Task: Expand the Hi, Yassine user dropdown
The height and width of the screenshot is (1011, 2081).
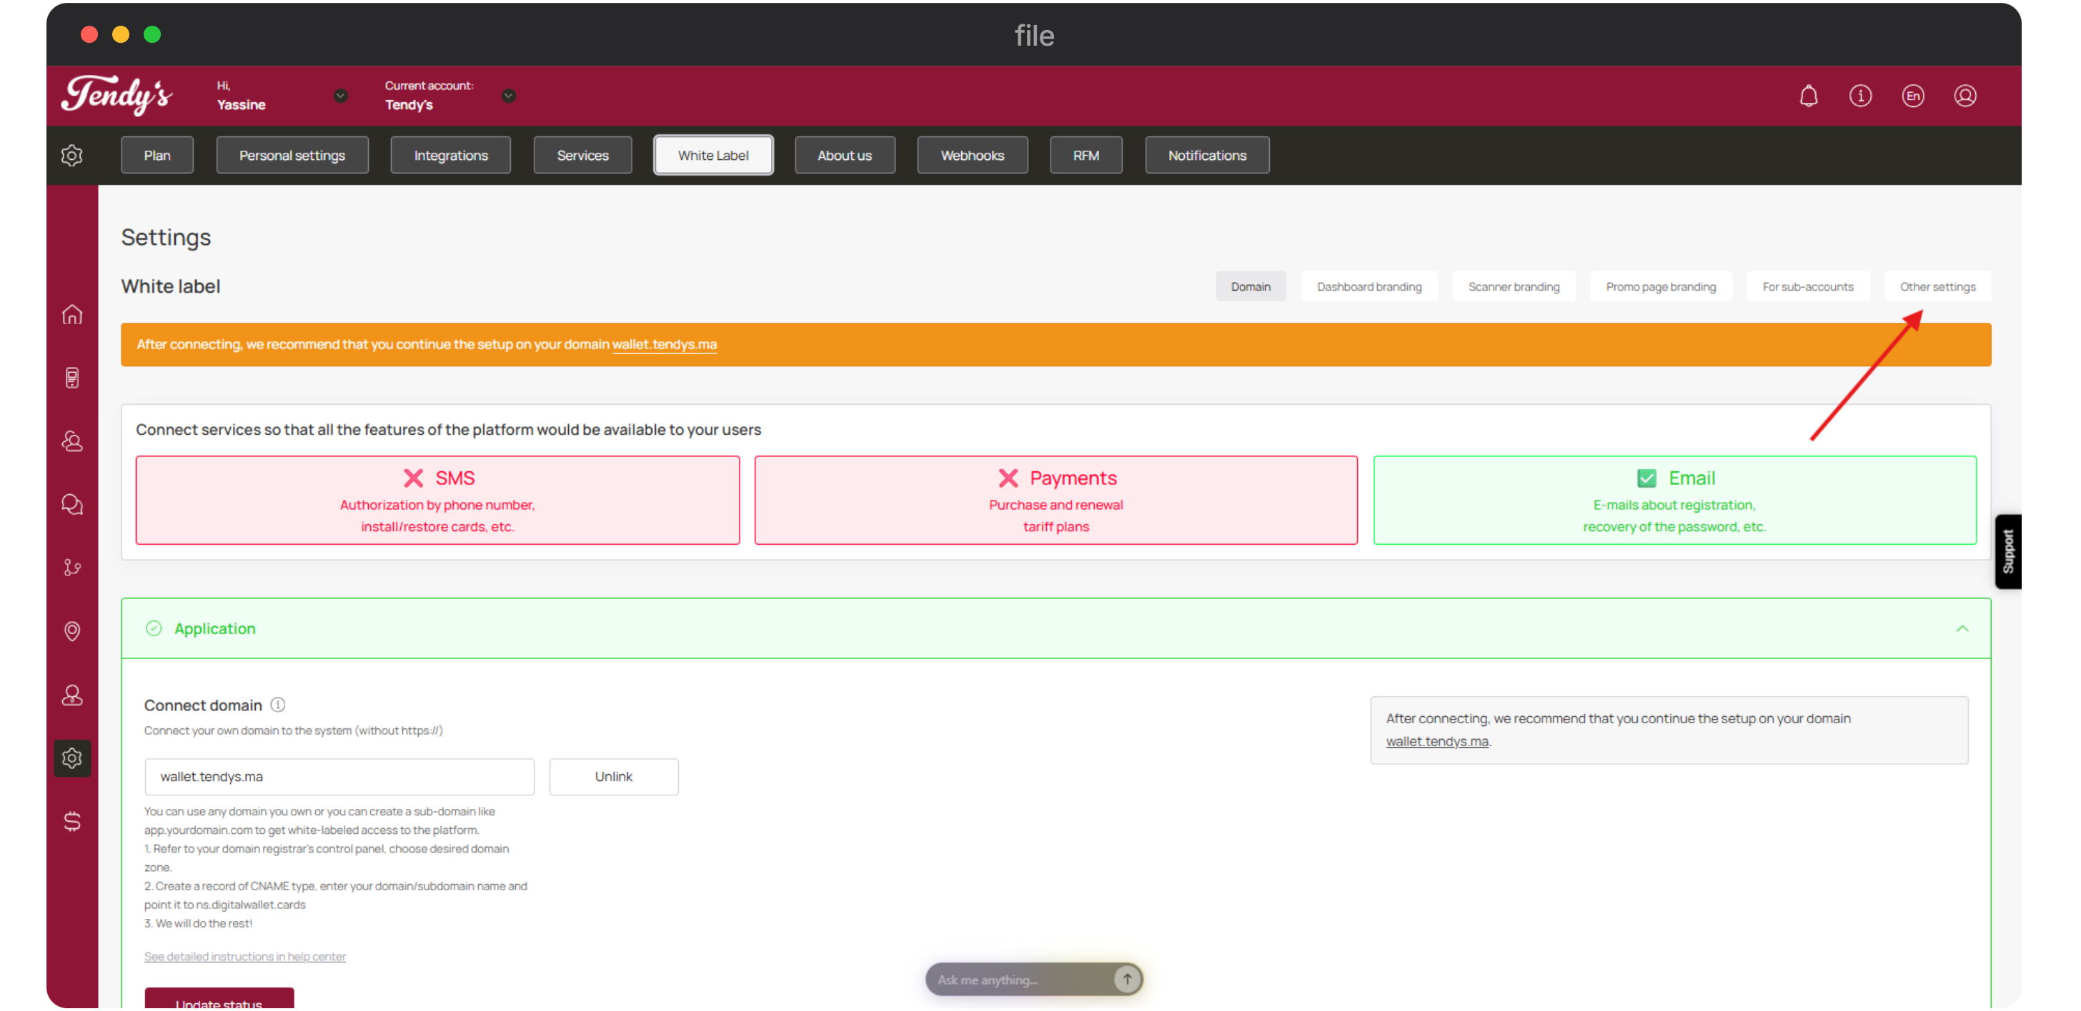Action: pyautogui.click(x=340, y=96)
